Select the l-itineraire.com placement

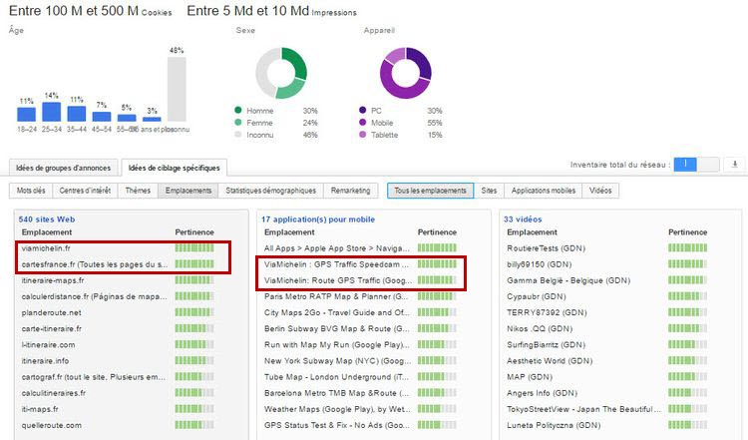tap(48, 344)
